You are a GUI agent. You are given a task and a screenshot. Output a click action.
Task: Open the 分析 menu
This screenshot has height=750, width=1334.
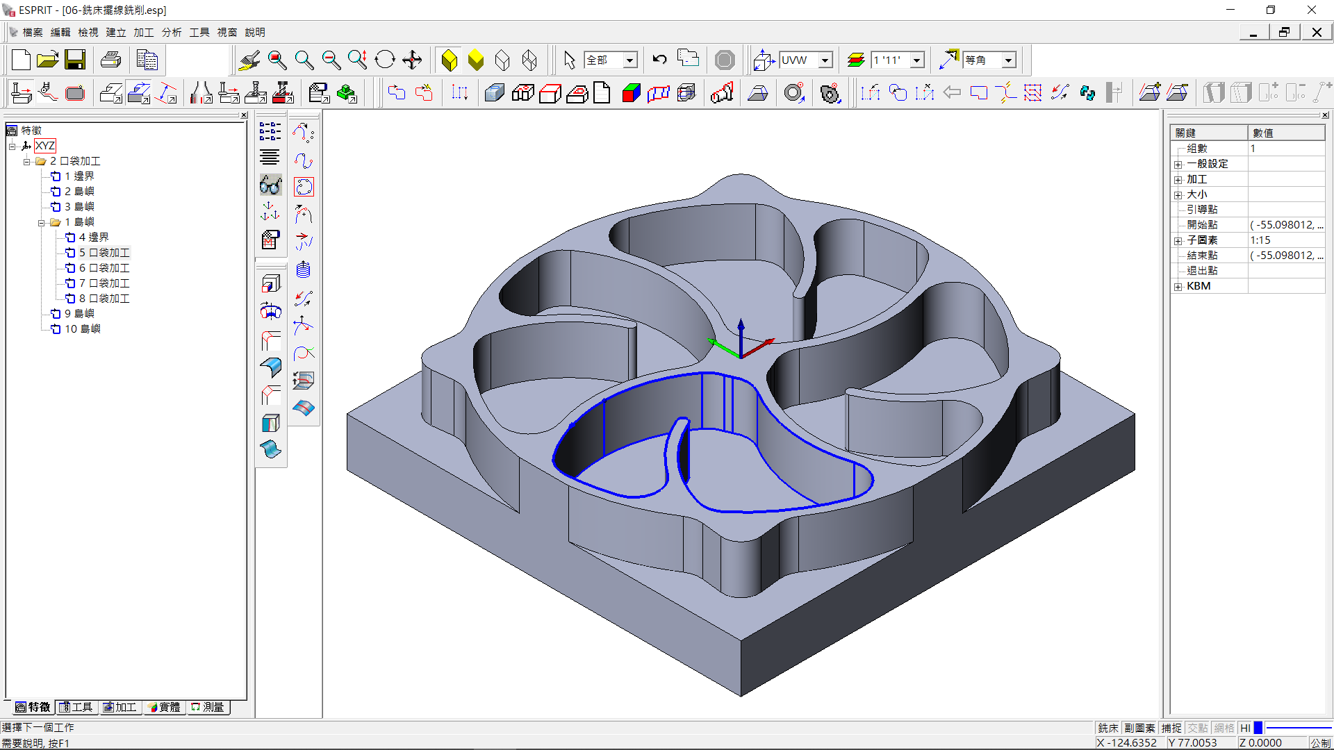(x=171, y=33)
